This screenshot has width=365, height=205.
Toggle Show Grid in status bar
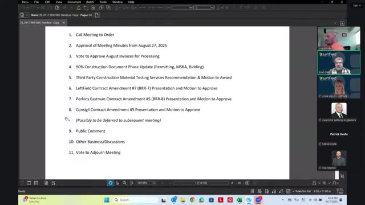click(x=252, y=191)
